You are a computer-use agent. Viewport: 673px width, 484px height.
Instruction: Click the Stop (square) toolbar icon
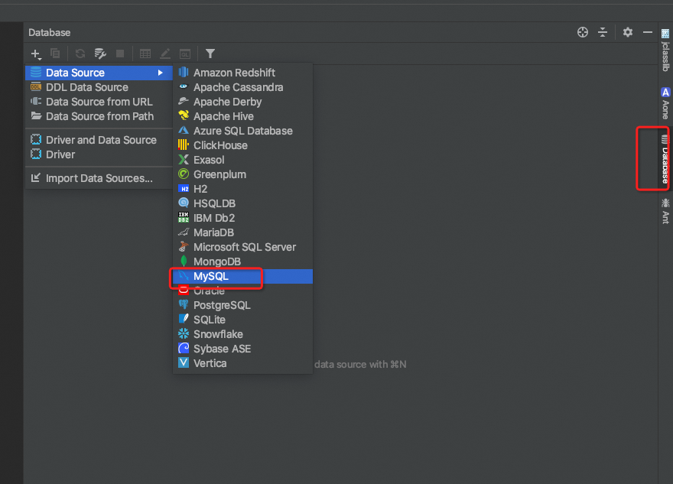coord(120,54)
